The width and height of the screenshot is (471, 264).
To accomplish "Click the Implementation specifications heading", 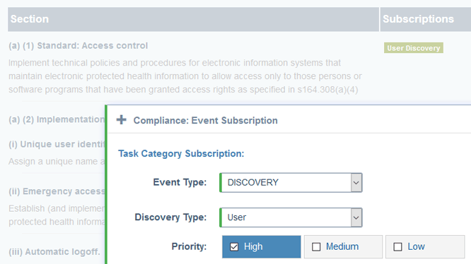I will (57, 119).
